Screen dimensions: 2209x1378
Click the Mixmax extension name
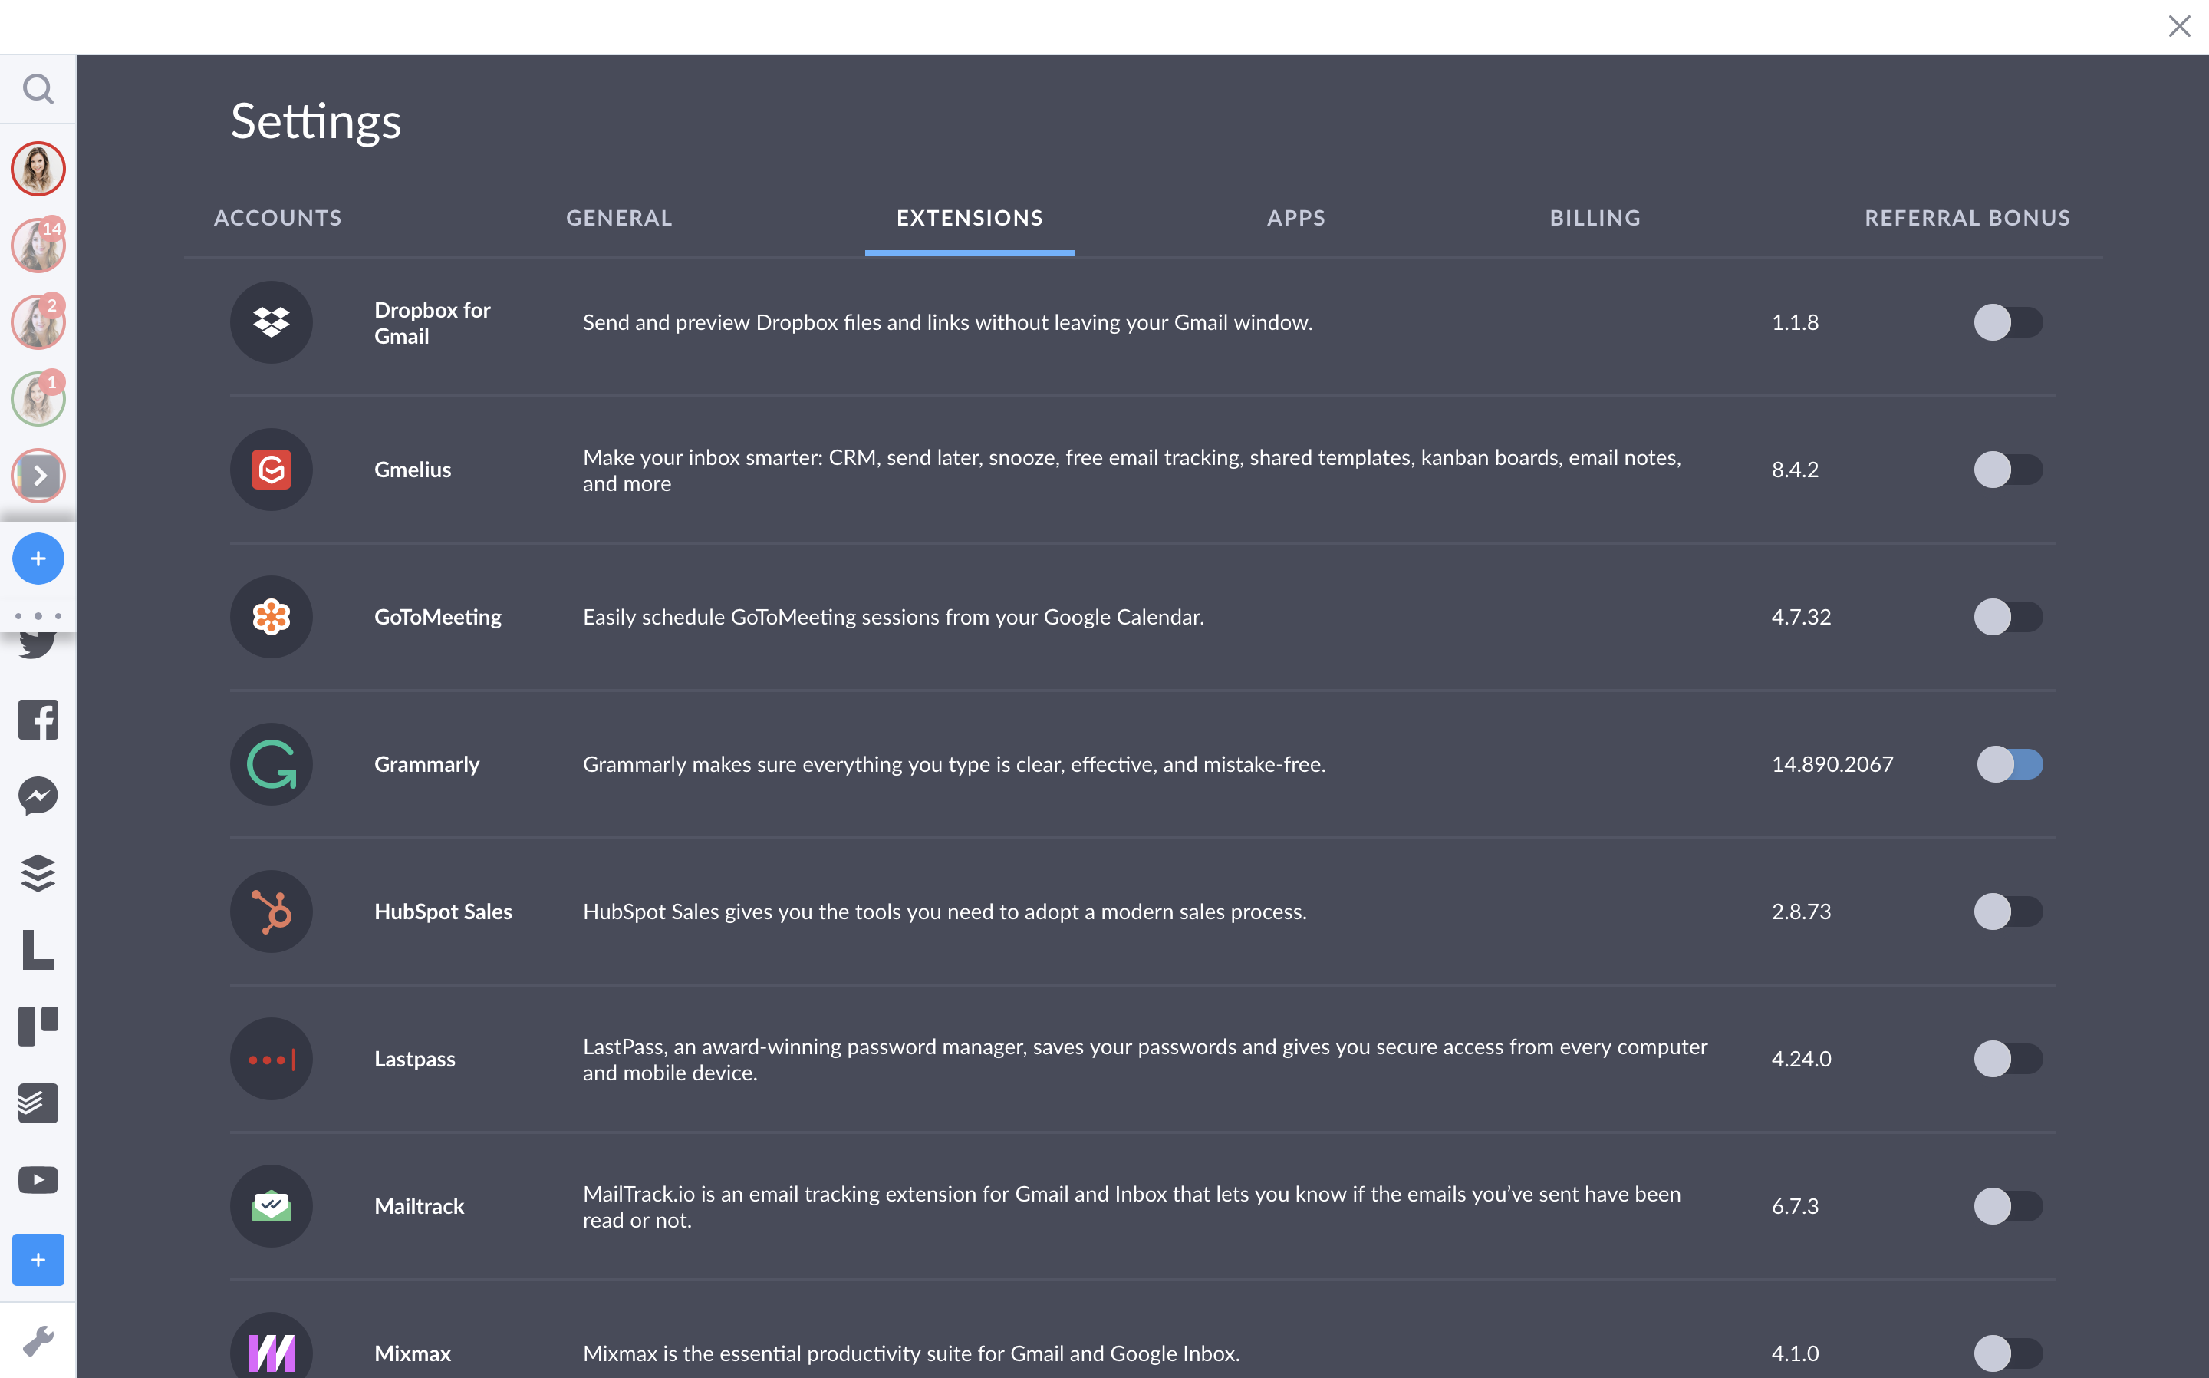click(413, 1353)
